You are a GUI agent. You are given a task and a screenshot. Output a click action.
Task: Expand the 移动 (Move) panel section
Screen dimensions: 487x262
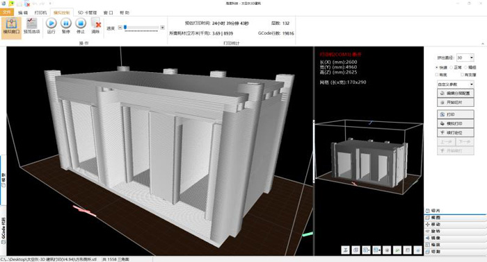[x=455, y=225]
